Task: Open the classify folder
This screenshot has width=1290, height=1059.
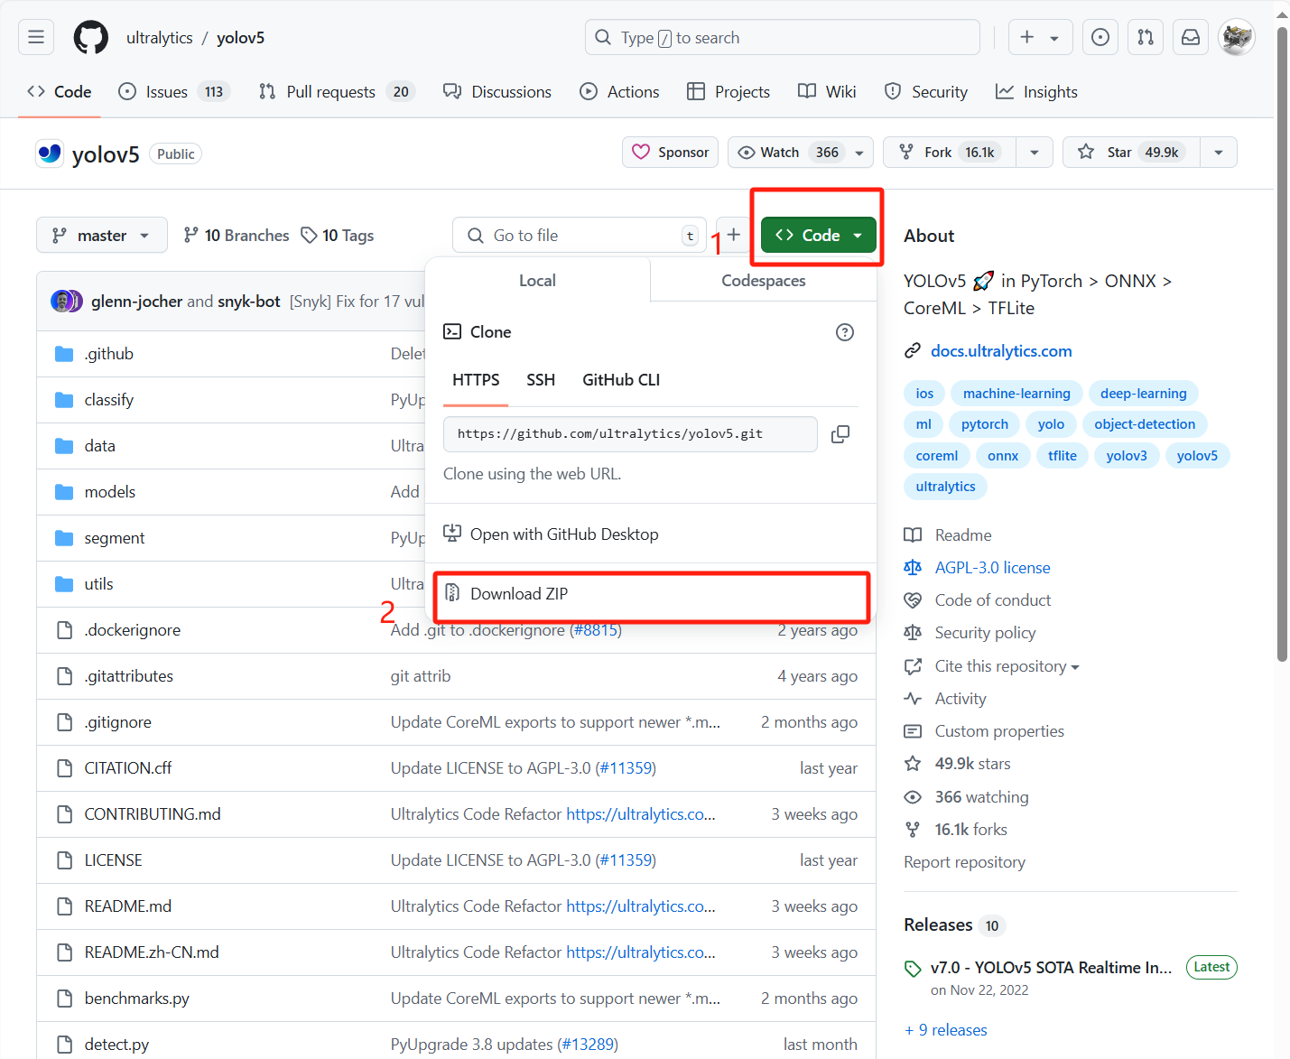Action: coord(109,400)
